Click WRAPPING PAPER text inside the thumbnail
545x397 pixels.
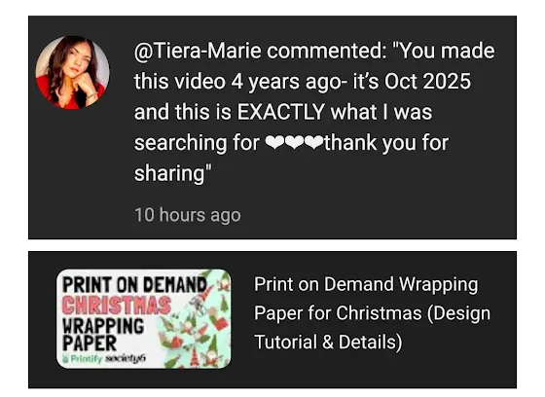click(103, 335)
